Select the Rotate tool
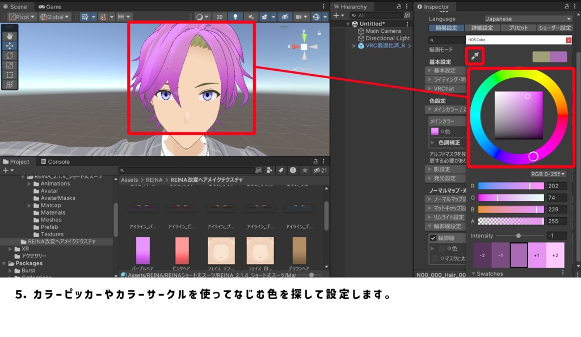 10,55
